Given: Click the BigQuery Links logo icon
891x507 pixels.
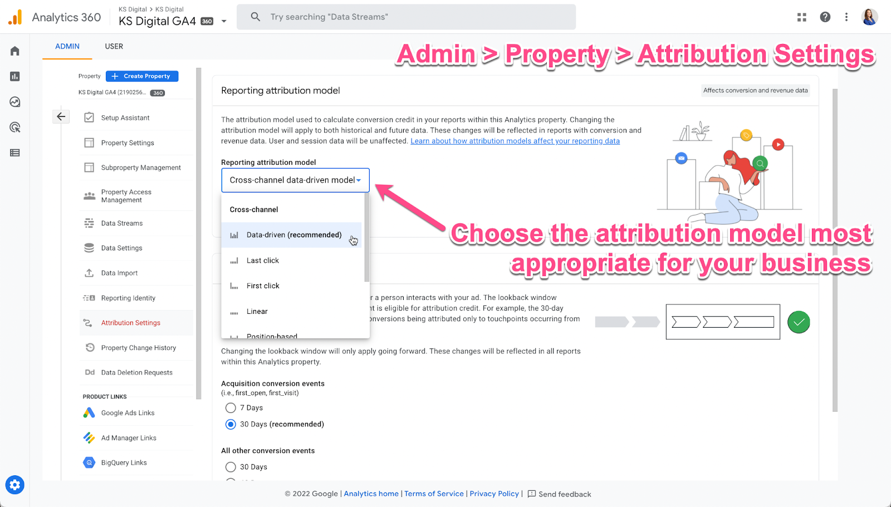Looking at the screenshot, I should coord(89,462).
